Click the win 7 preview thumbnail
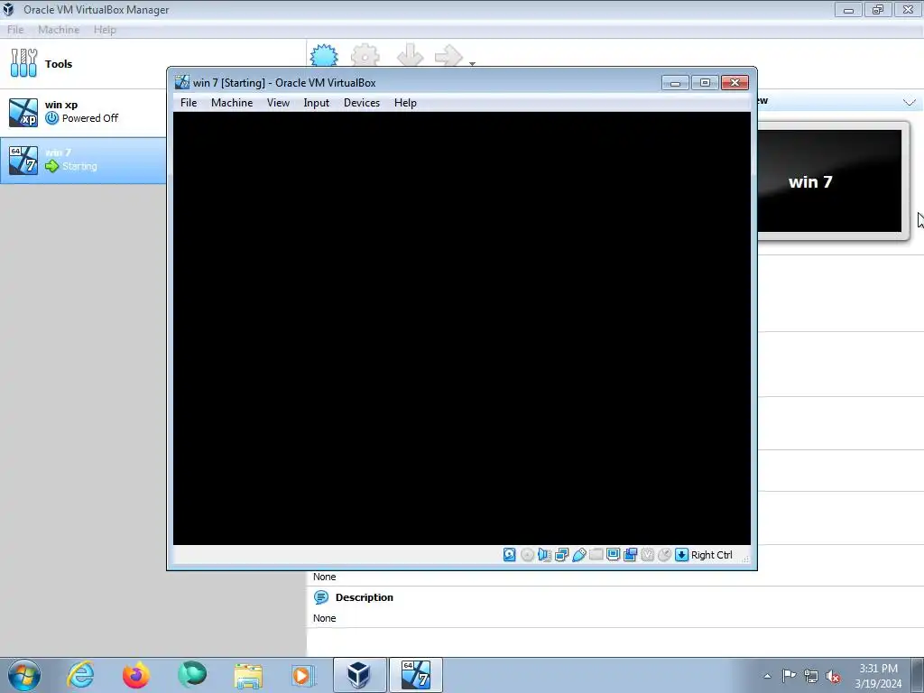Image resolution: width=924 pixels, height=693 pixels. point(830,180)
